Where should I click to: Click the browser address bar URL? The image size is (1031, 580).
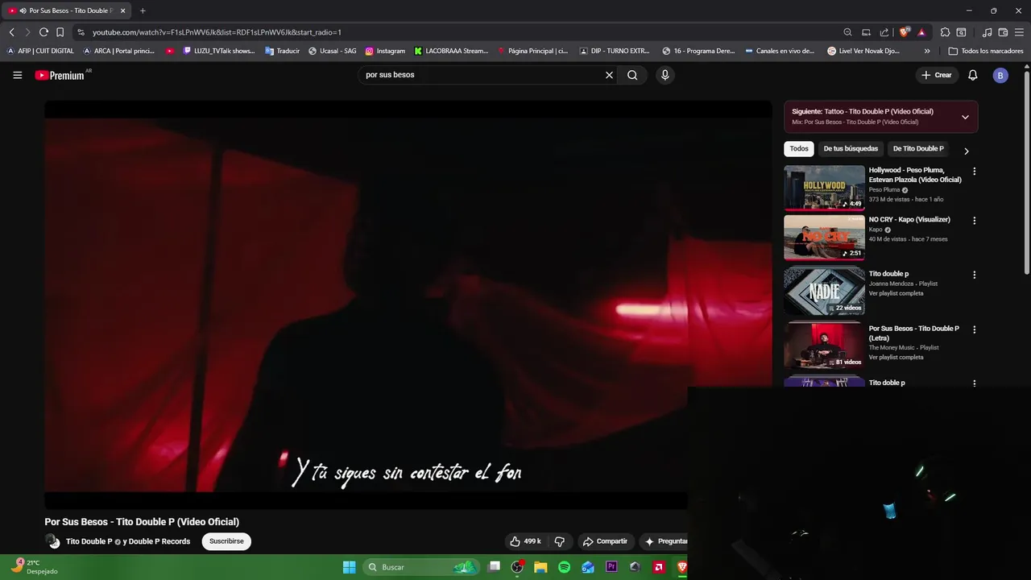click(x=217, y=32)
